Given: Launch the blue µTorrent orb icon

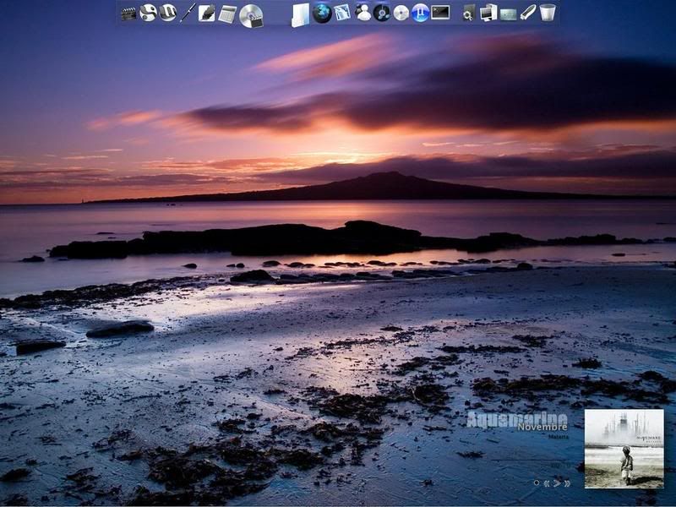Looking at the screenshot, I should (420, 13).
